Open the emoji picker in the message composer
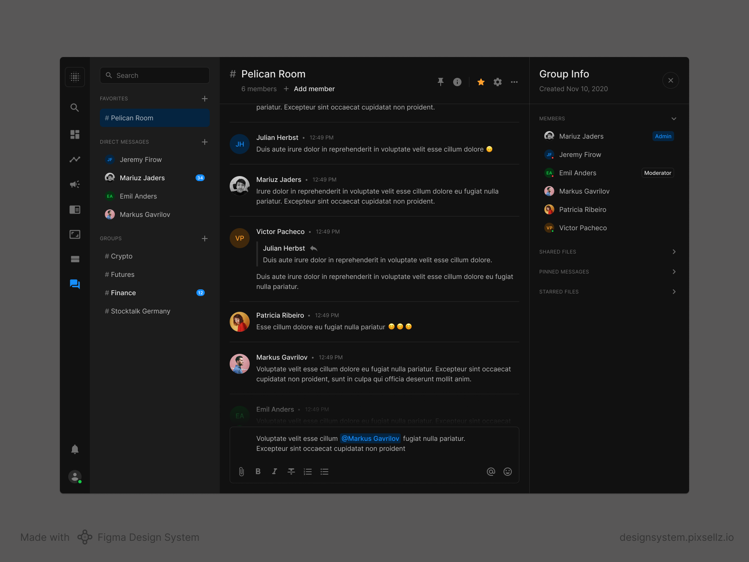This screenshot has width=749, height=562. (507, 471)
